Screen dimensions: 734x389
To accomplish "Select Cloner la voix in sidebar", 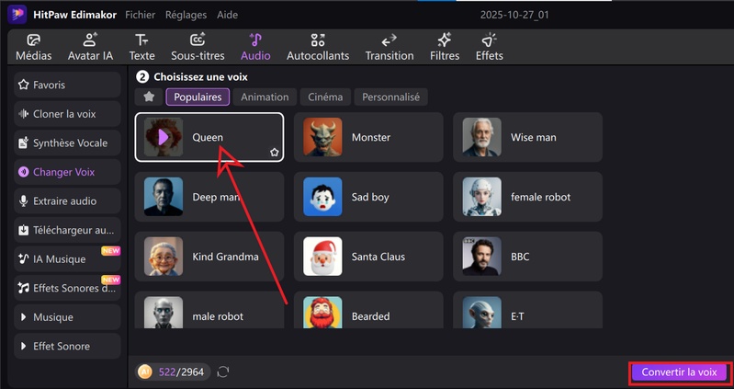I will (x=67, y=114).
